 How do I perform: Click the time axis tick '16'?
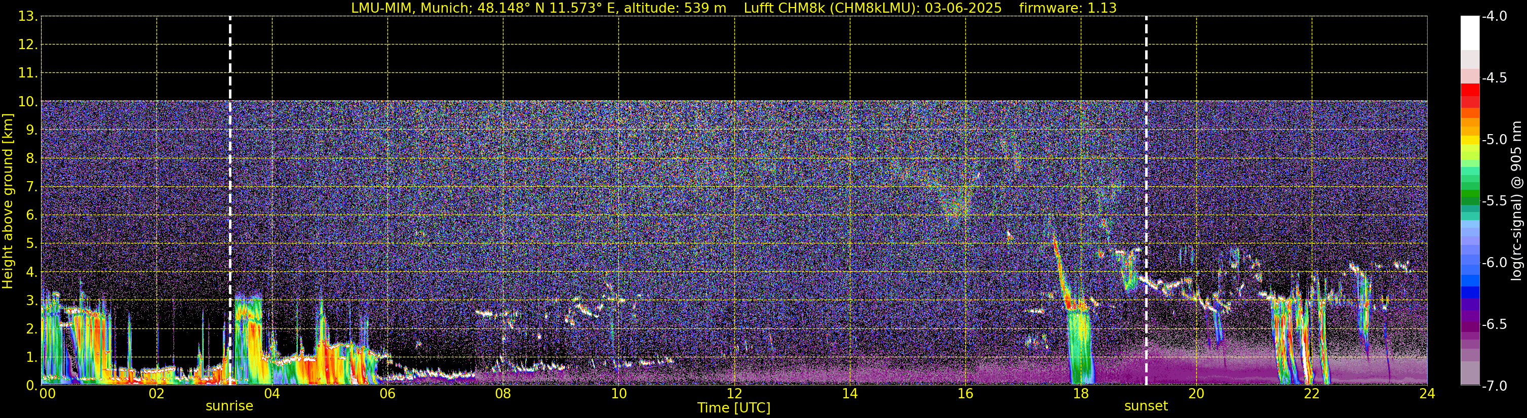966,394
